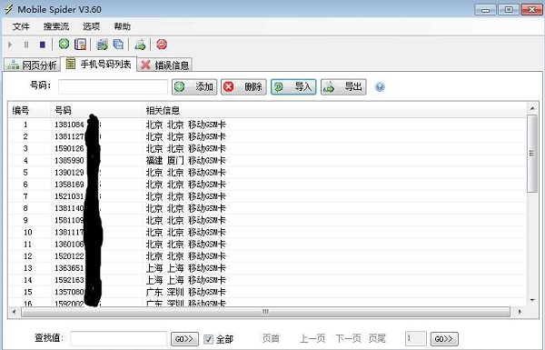Click the GO>> button next to 查找值
The image size is (545, 350).
[184, 339]
